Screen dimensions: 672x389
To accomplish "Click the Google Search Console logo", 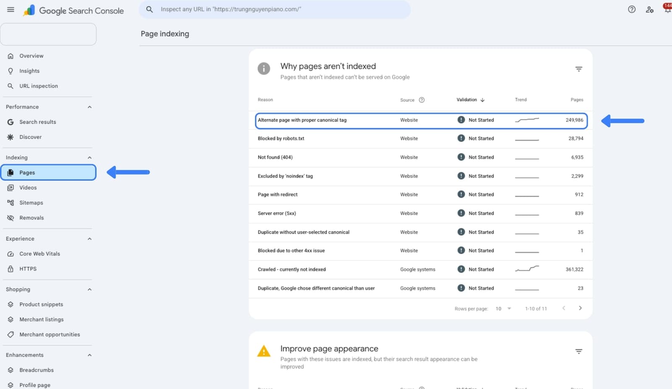I will (73, 11).
